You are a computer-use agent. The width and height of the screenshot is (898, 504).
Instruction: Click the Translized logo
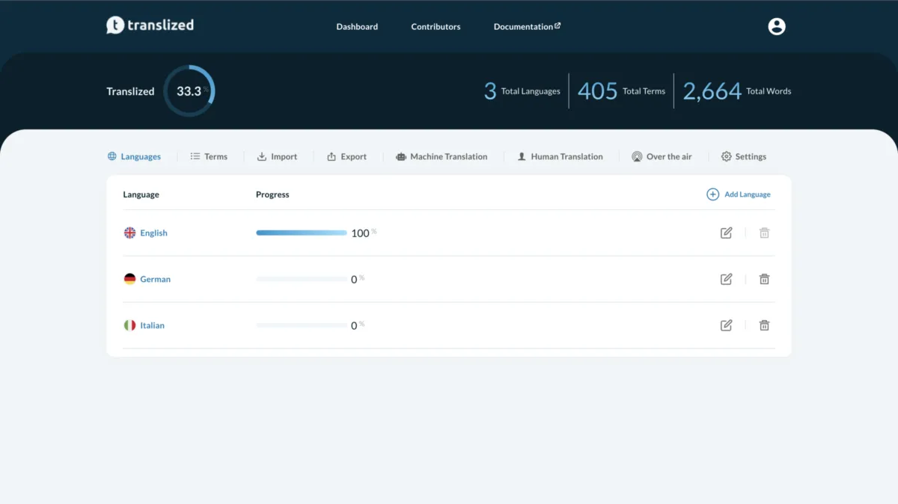click(x=150, y=25)
